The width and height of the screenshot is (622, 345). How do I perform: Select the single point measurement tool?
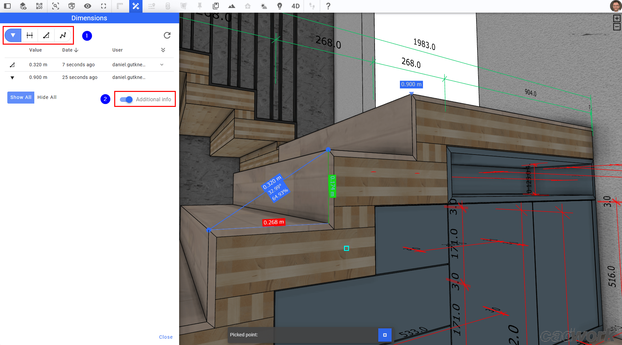point(12,35)
